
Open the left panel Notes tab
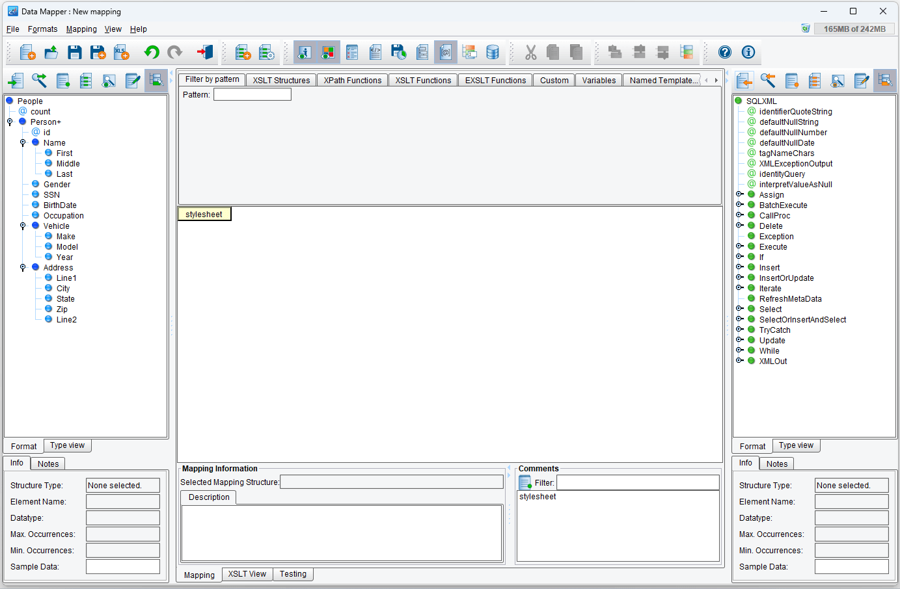coord(48,464)
